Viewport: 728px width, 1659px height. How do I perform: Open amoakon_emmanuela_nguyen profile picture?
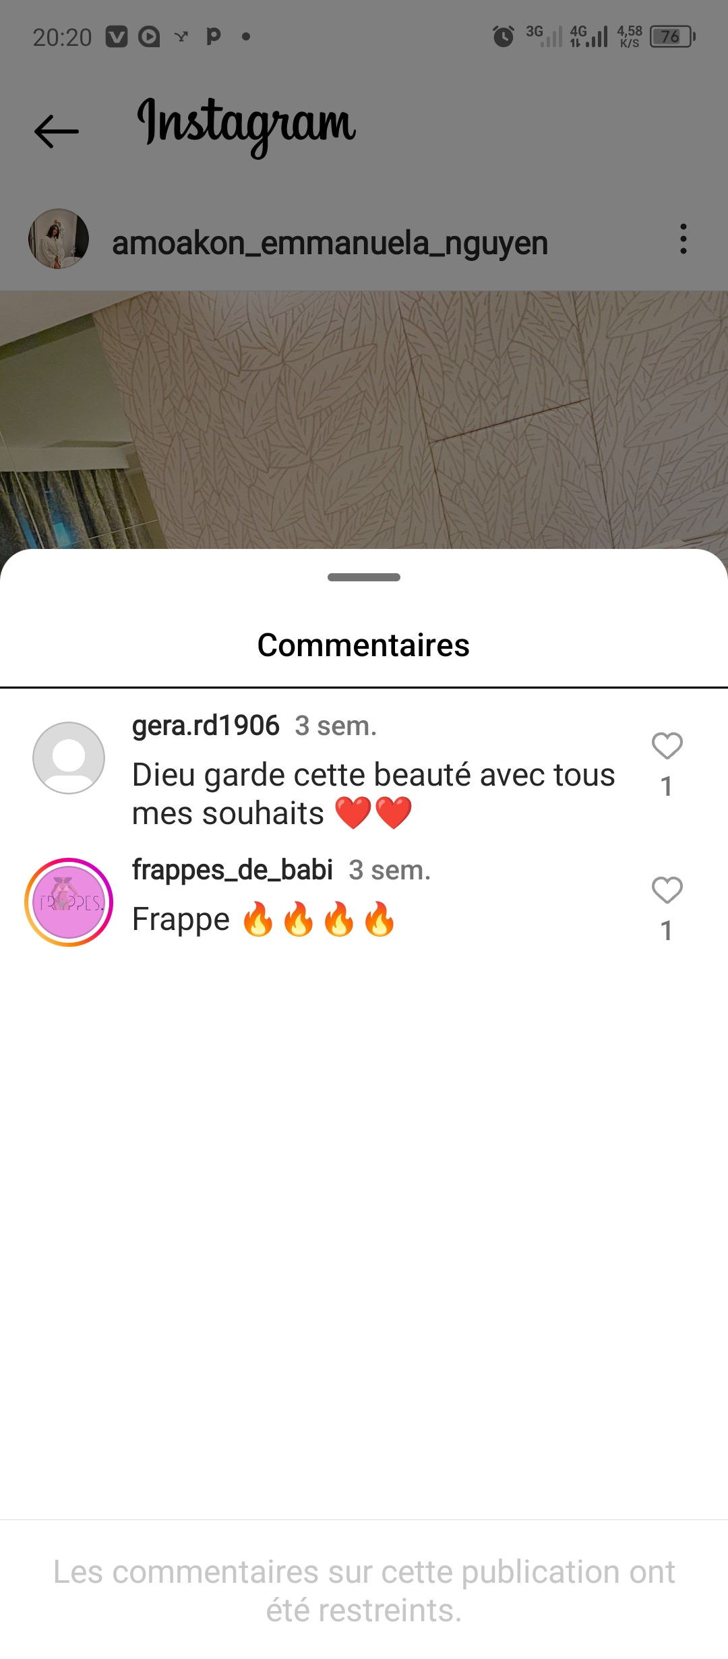[59, 239]
